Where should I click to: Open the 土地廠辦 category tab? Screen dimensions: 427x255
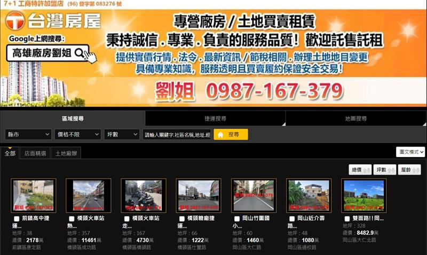tap(66, 153)
